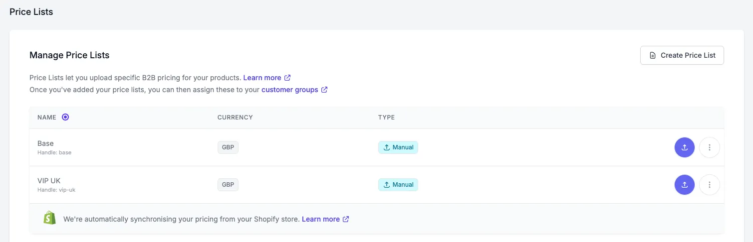Select the VIP UK price list name
The image size is (753, 242).
pos(49,181)
